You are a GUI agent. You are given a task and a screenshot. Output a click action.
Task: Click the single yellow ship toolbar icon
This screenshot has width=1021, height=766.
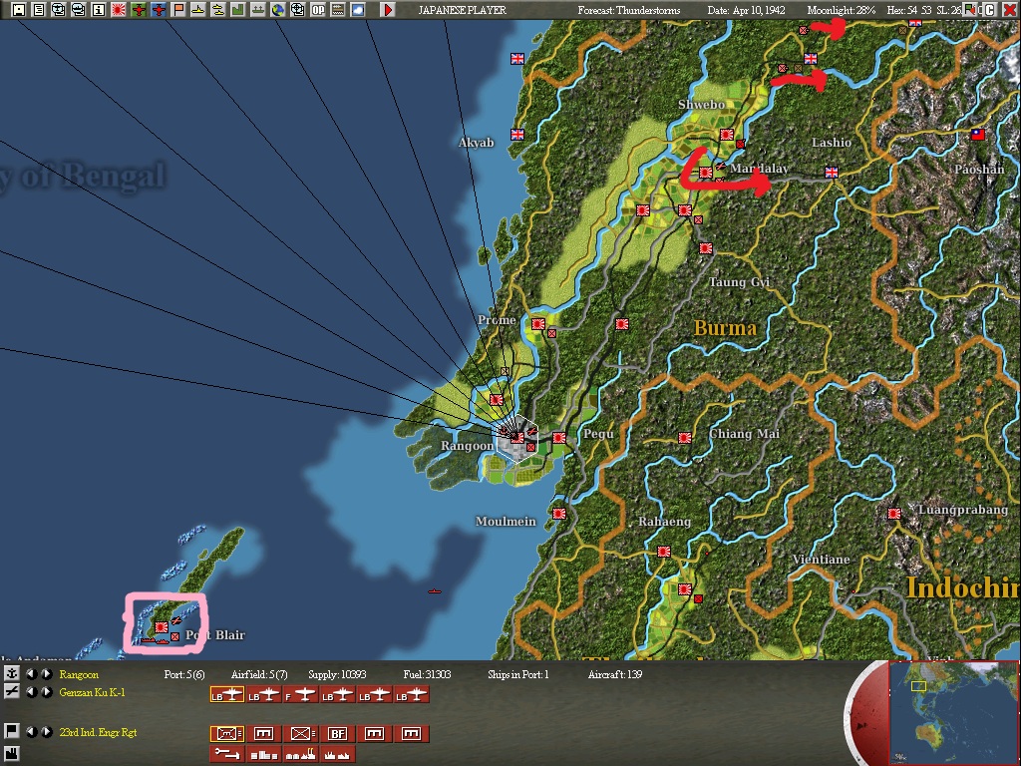pos(198,10)
